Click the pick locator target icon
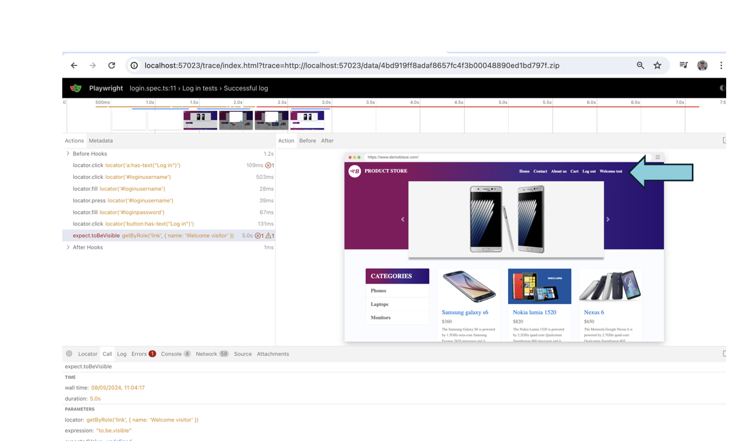 click(69, 354)
